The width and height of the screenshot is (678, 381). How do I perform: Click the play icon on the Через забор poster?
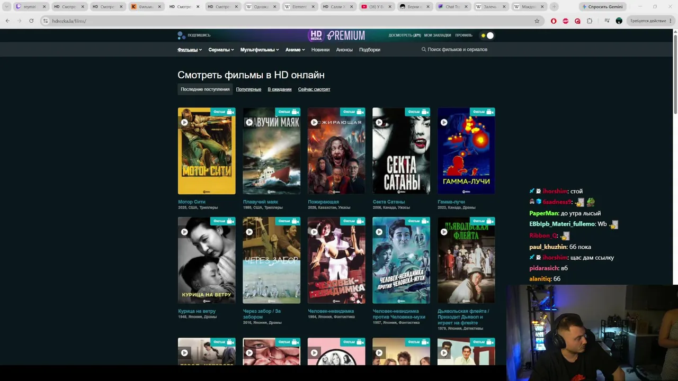(249, 232)
